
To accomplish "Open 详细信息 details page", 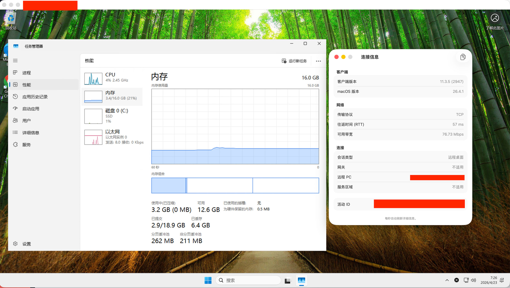I will tap(31, 133).
